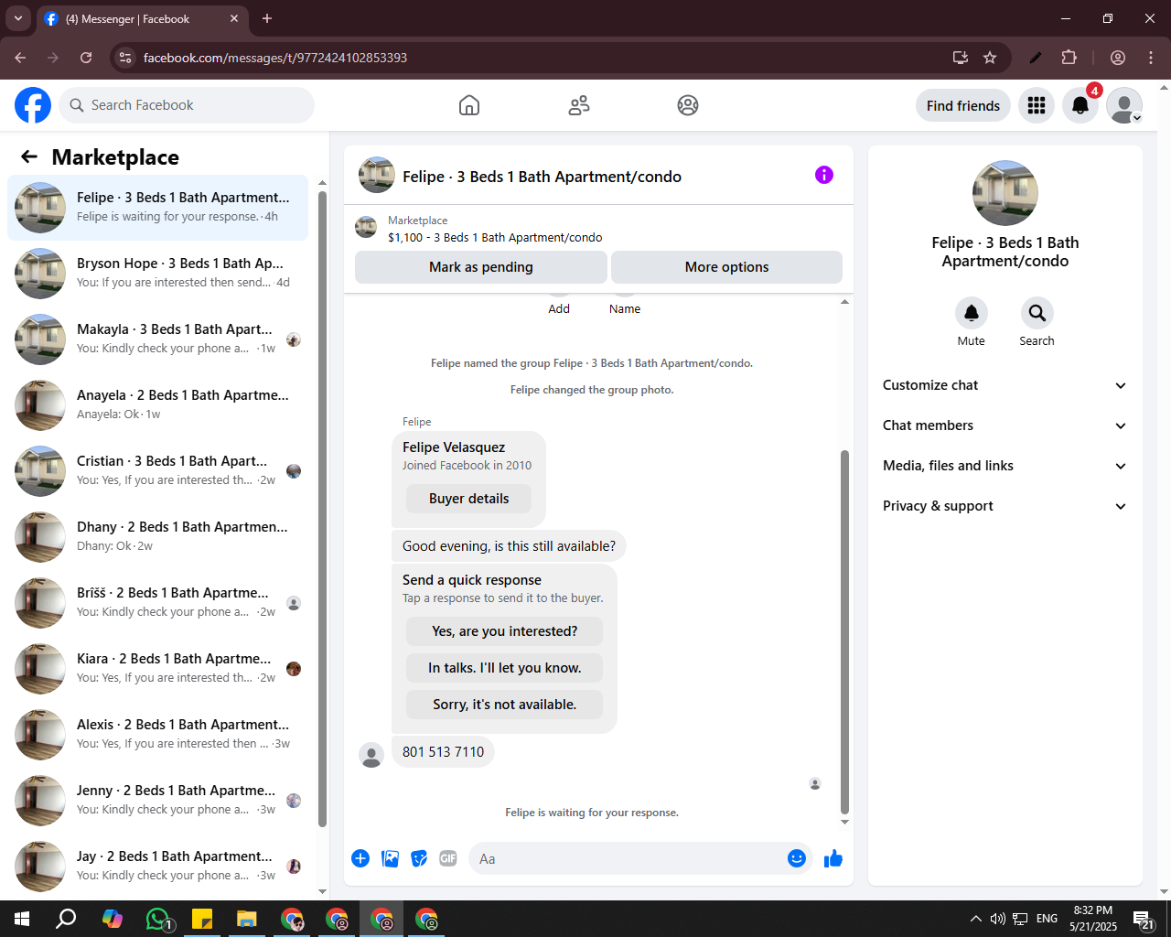Choose a GIF with the GIF icon
This screenshot has width=1171, height=937.
448,858
